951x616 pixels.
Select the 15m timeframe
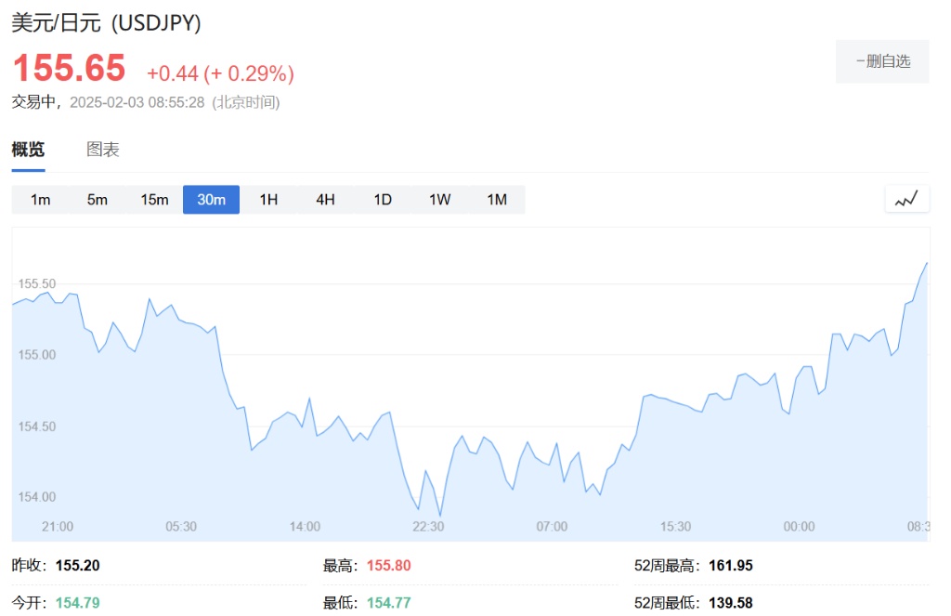point(155,200)
